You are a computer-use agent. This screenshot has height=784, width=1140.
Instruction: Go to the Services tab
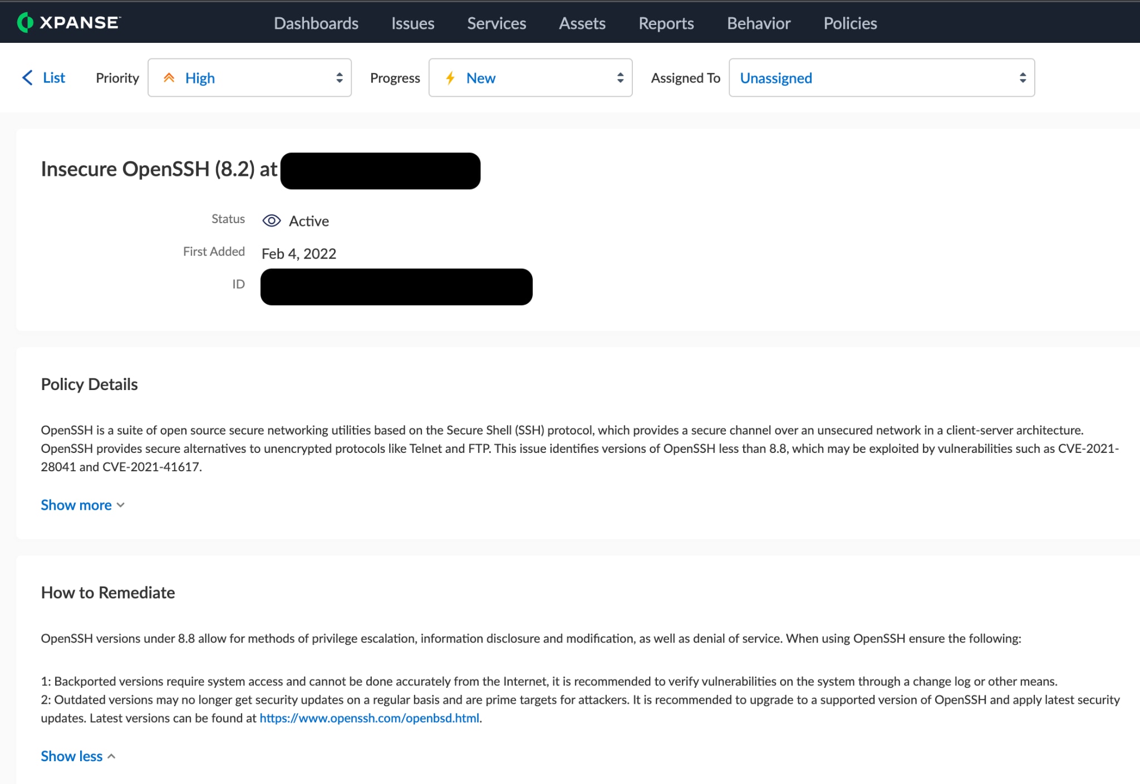[x=497, y=23]
